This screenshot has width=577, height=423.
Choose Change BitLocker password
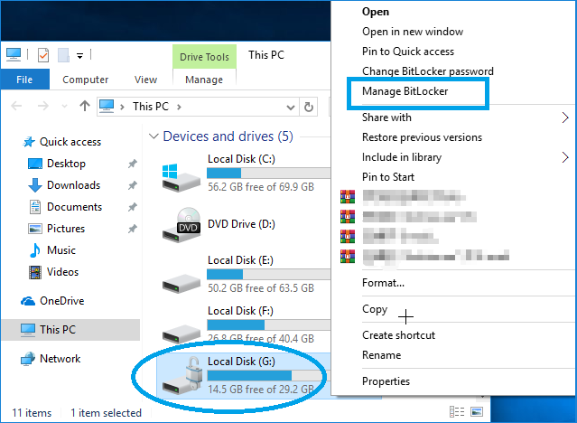click(x=428, y=71)
